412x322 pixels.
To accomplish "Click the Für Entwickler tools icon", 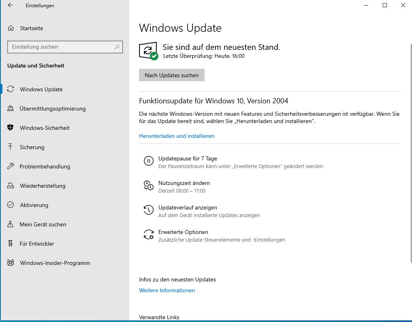I will pos(10,243).
